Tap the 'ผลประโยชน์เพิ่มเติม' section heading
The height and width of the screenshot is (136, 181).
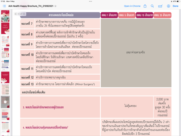[x=34, y=92]
